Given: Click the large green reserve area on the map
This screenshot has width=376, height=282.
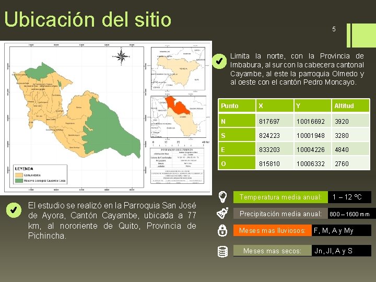Looking at the screenshot, I should coord(110,130).
